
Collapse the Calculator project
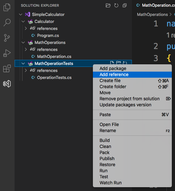23,22
